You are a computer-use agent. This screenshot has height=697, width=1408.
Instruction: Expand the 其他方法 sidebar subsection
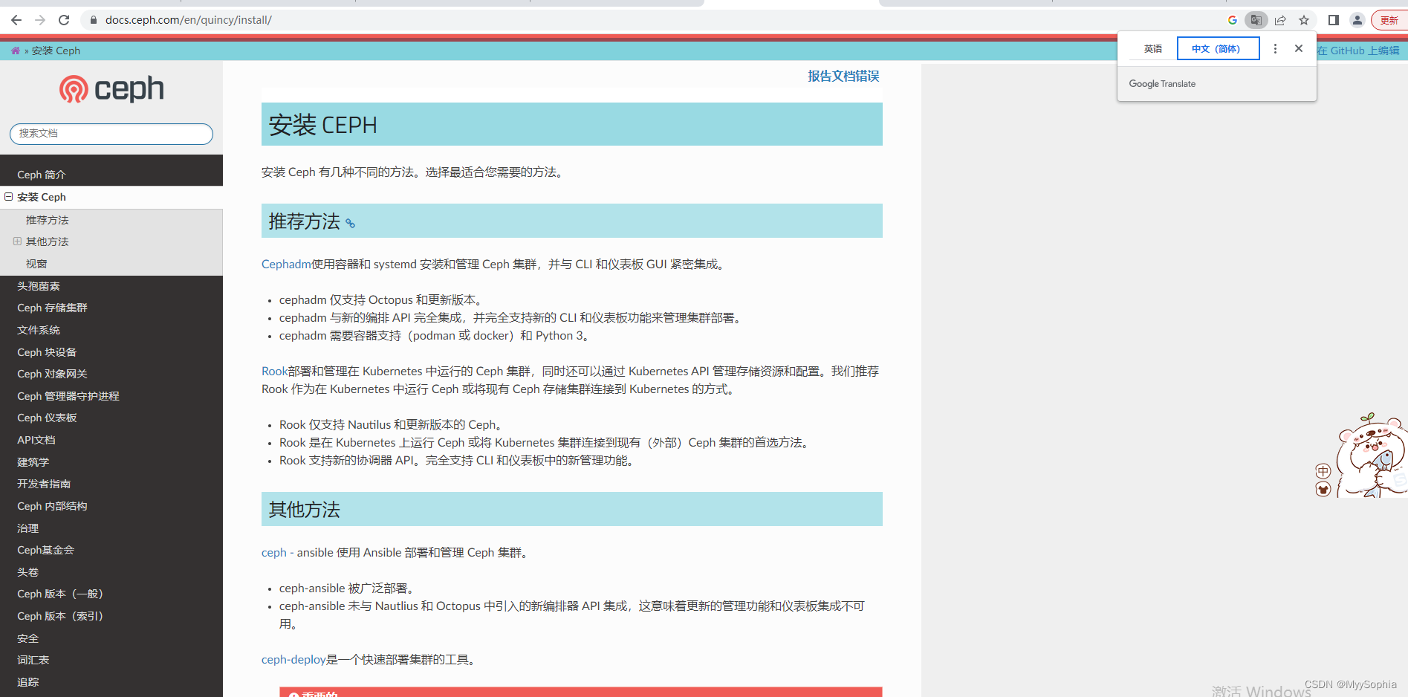tap(17, 241)
